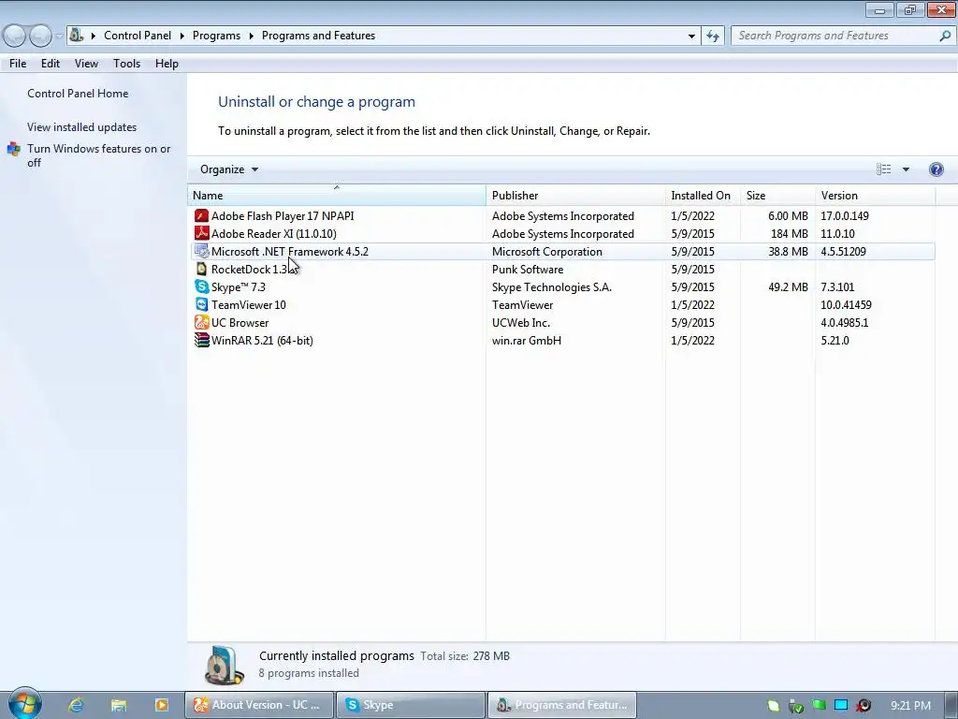Click the Programs and Features breadcrumb
958x719 pixels.
coord(318,37)
